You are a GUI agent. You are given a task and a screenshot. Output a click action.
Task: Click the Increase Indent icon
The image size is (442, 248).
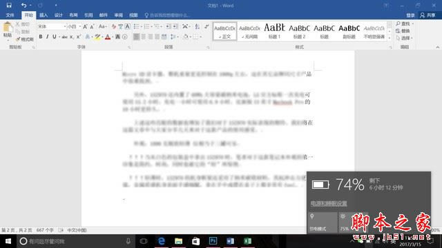click(x=175, y=26)
